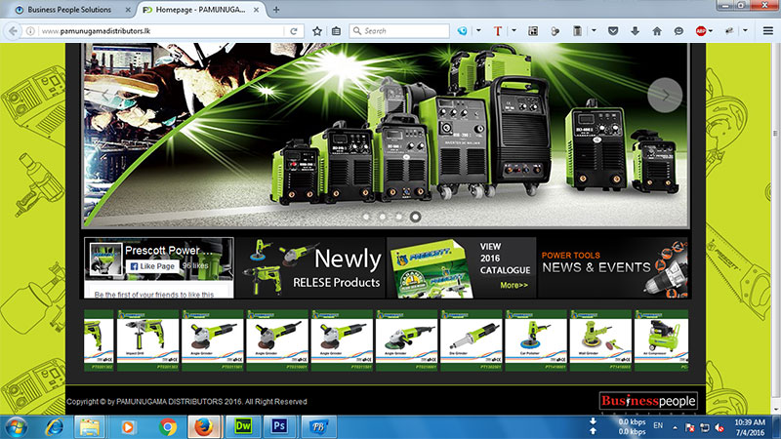781x439 pixels.
Task: Select the first slider pagination dot
Action: click(x=367, y=217)
